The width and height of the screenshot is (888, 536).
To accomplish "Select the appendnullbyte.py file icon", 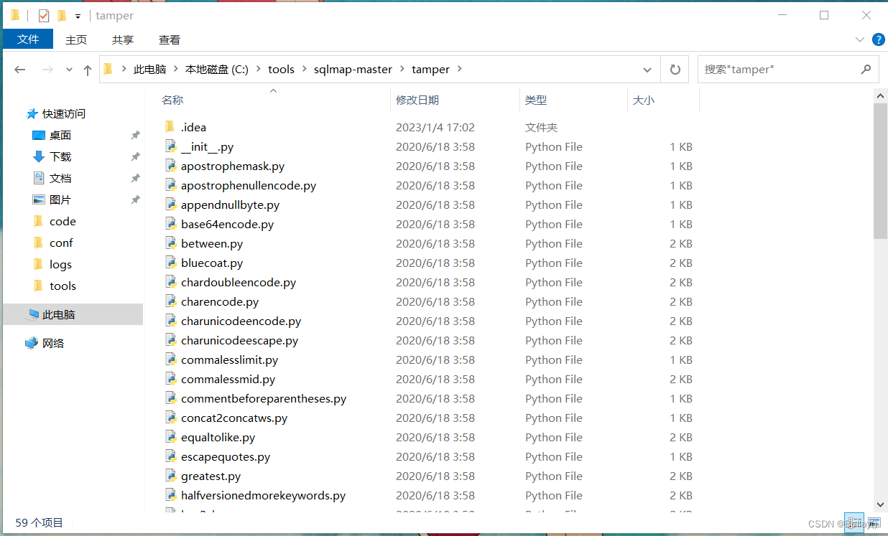I will [170, 204].
